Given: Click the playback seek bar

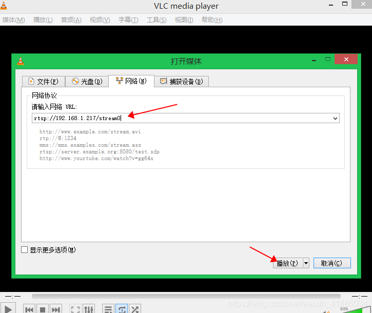Looking at the screenshot, I should (x=186, y=296).
